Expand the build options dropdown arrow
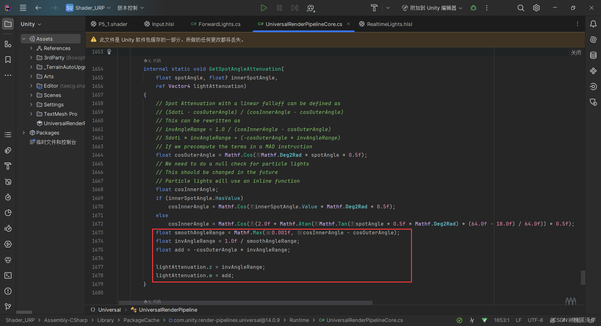The height and width of the screenshot is (326, 601). coord(388,8)
